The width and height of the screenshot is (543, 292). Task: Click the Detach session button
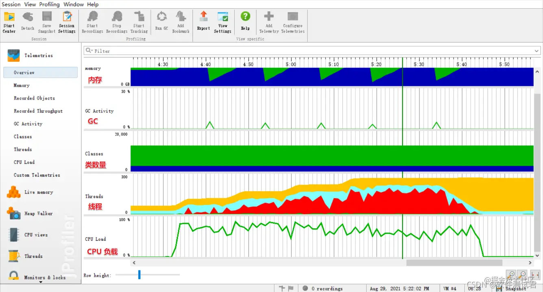(28, 22)
